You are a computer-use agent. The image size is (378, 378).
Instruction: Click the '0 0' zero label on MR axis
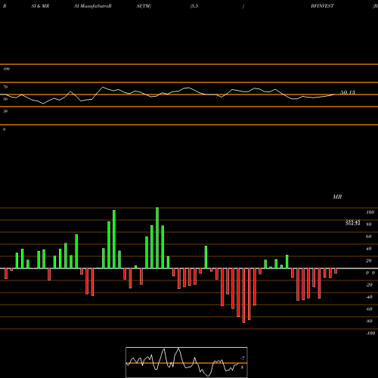[x=370, y=273]
